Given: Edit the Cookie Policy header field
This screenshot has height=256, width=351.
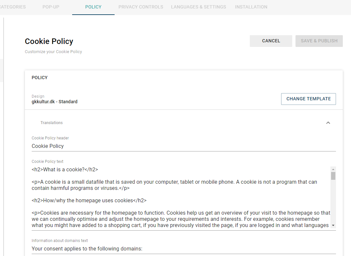Looking at the screenshot, I should tap(184, 146).
